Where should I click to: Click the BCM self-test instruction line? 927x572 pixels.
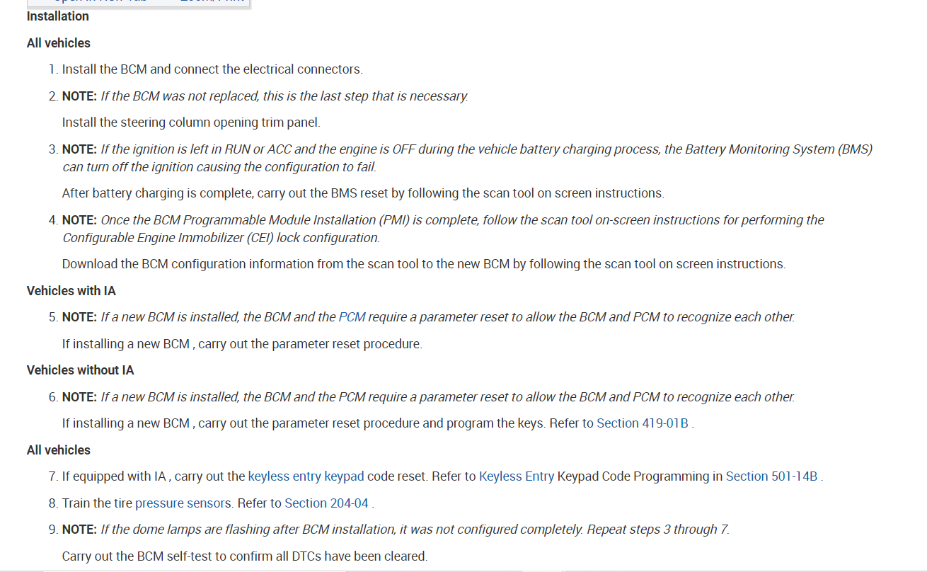click(244, 556)
